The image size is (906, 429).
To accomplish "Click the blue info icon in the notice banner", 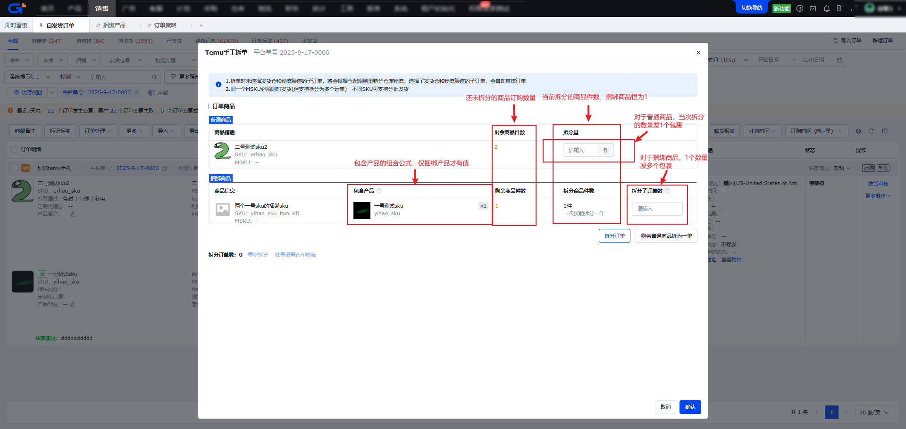I will click(218, 85).
